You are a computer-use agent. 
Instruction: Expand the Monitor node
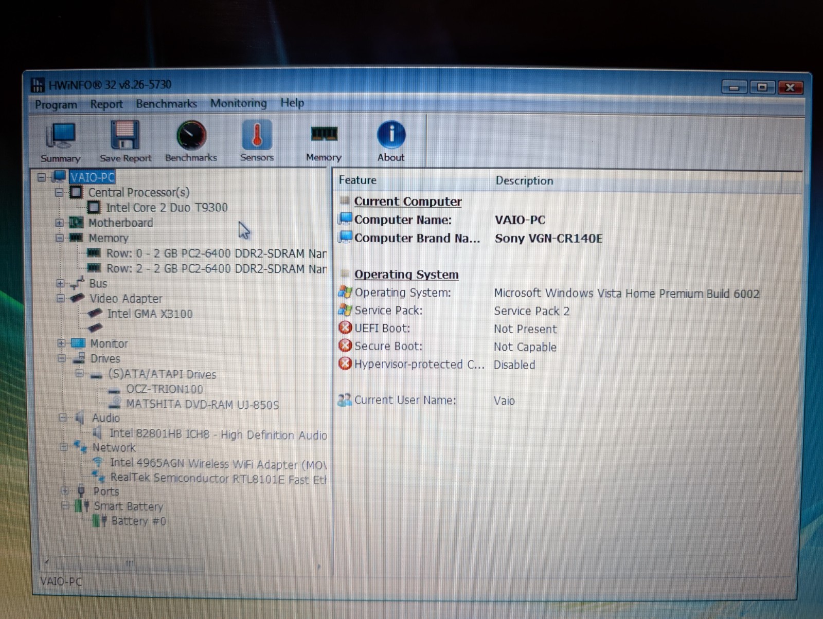pos(61,343)
